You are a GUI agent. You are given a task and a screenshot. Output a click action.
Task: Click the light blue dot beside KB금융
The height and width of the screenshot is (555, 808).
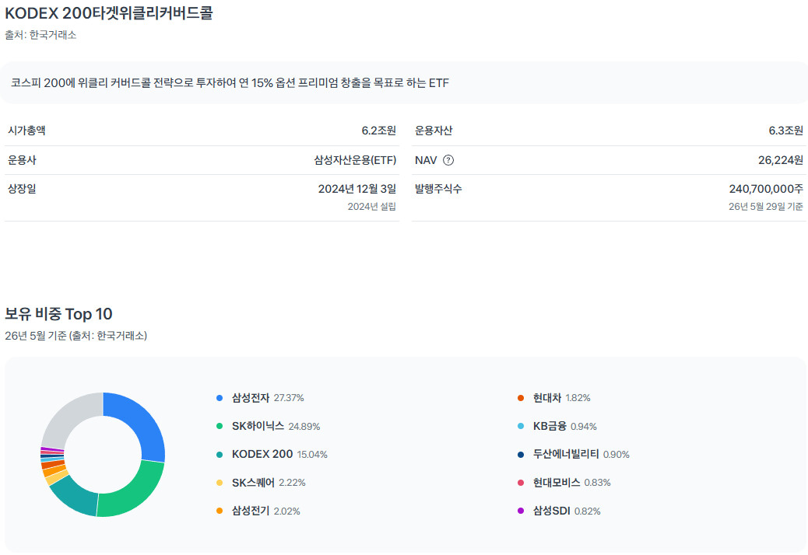tap(521, 427)
